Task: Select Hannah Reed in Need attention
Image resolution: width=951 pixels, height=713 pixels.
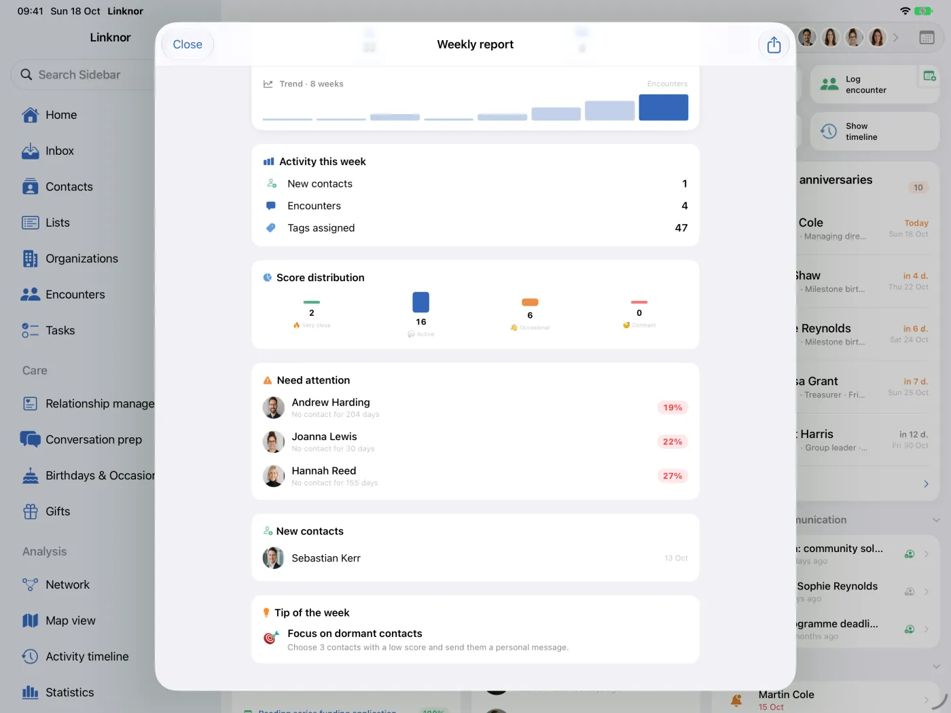Action: 475,476
